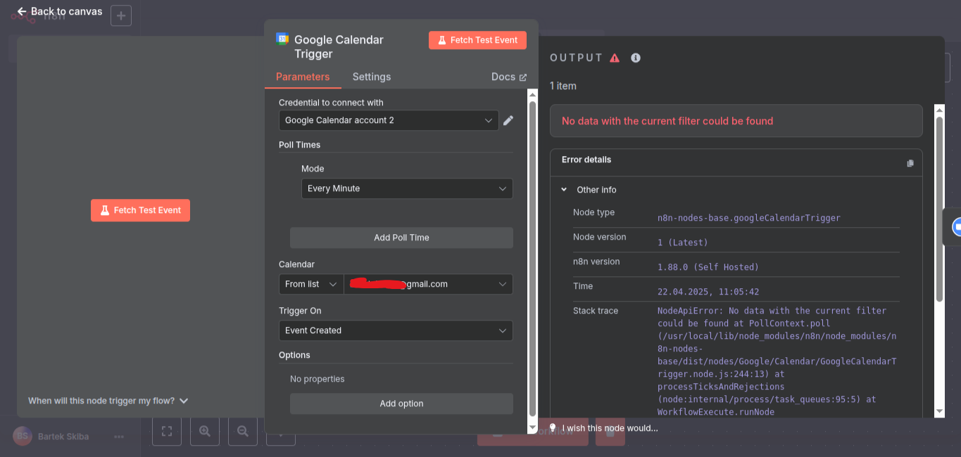Screen dimensions: 961x457
Task: Open the Docs external link
Action: [x=509, y=77]
